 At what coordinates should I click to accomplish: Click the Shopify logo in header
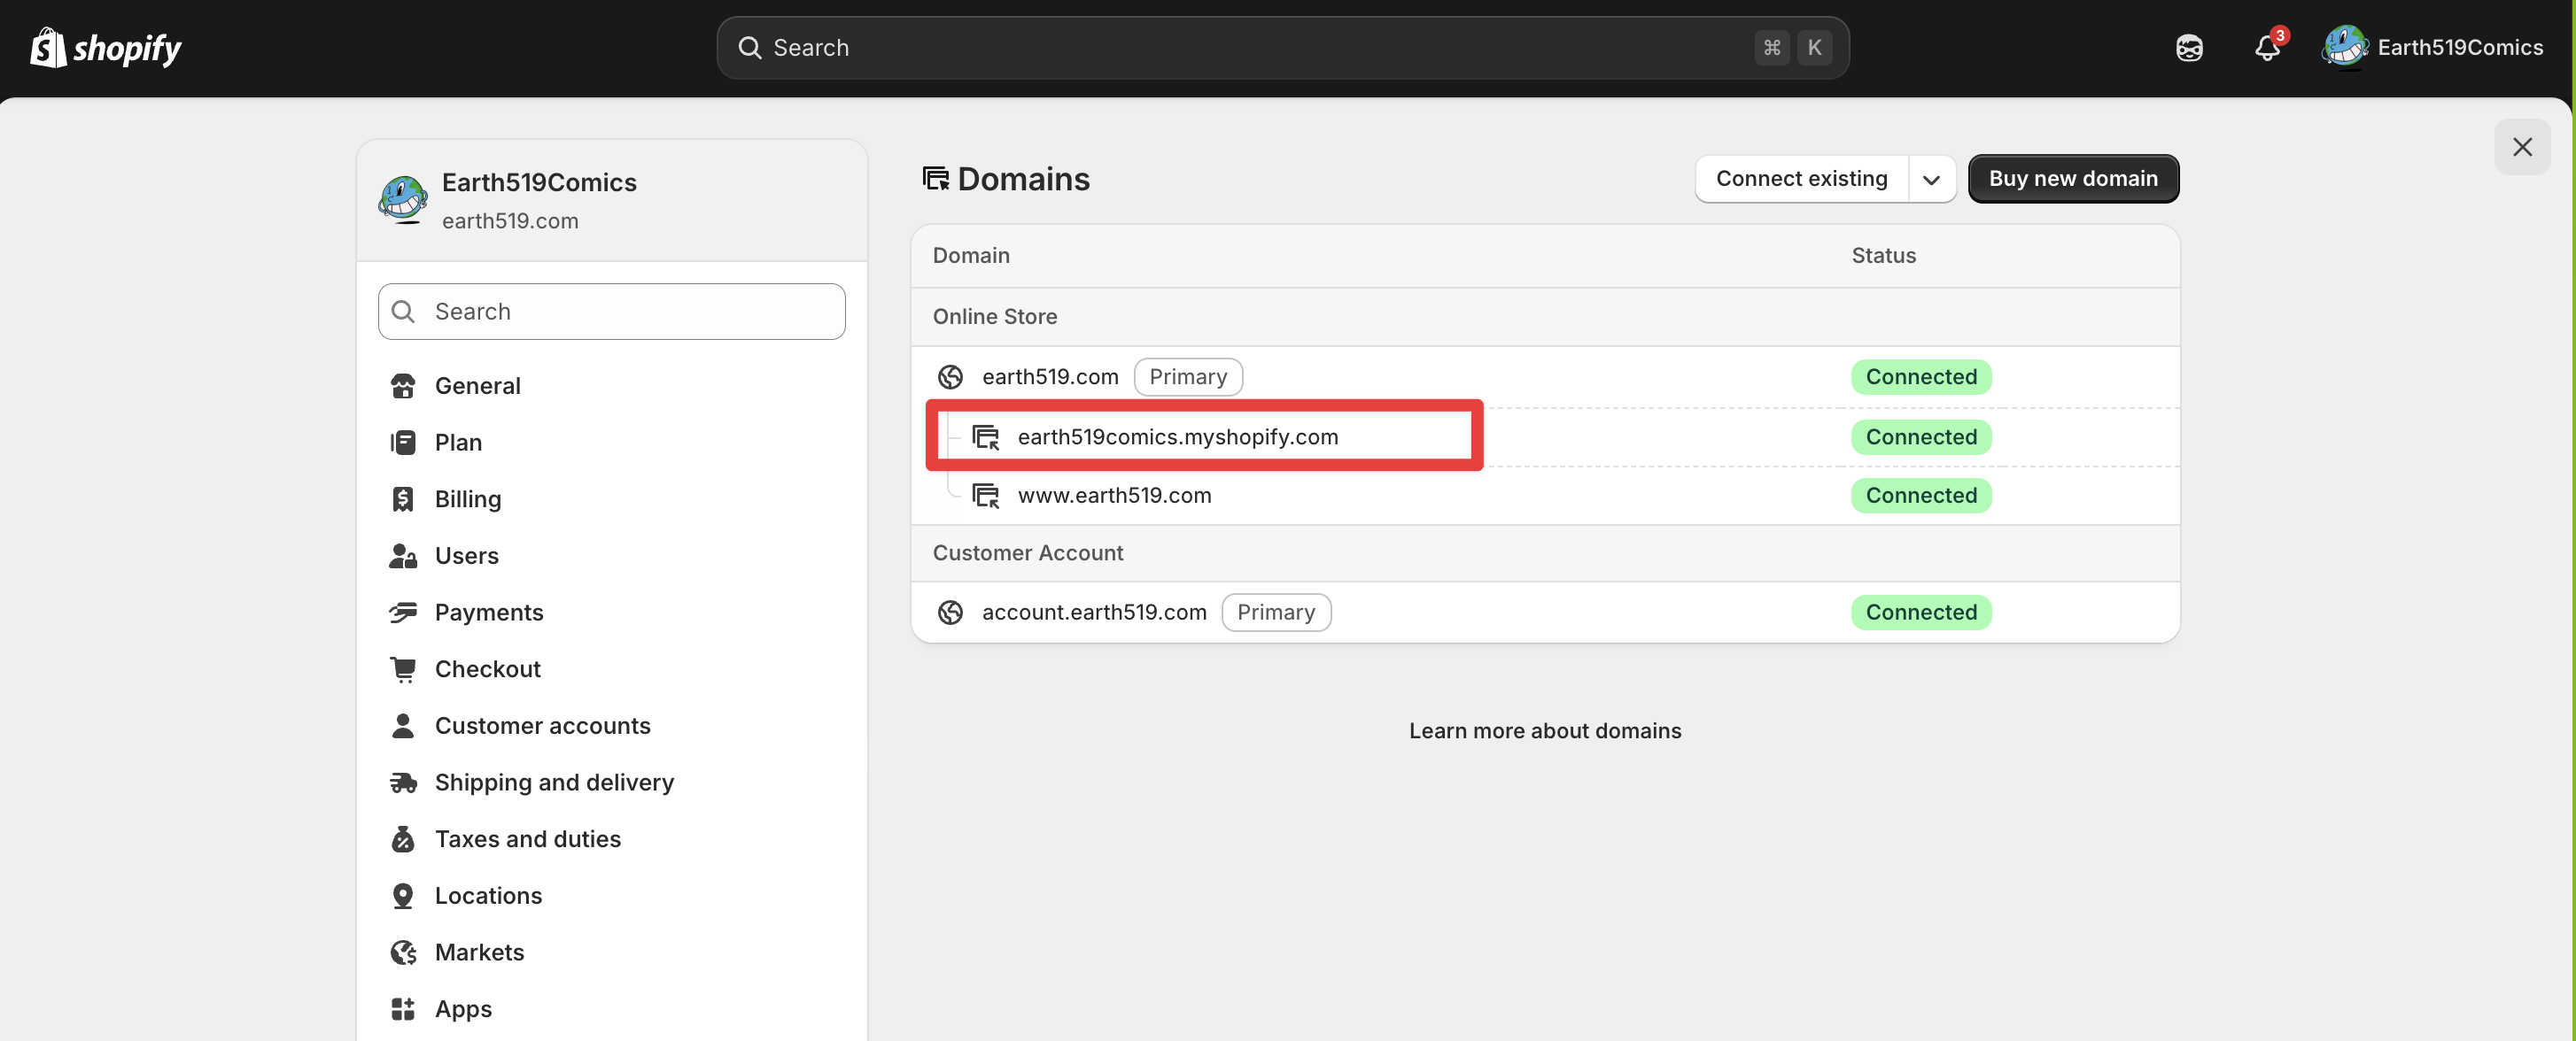(105, 47)
